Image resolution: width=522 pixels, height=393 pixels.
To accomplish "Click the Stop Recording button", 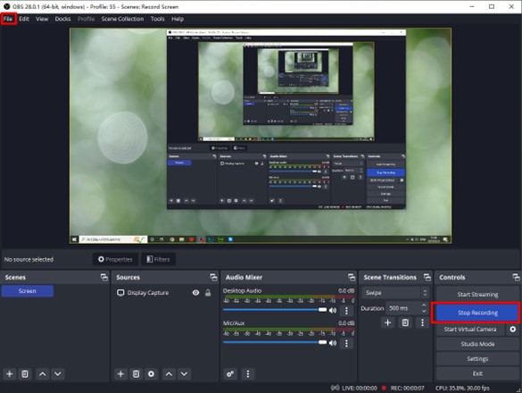I will 477,313.
